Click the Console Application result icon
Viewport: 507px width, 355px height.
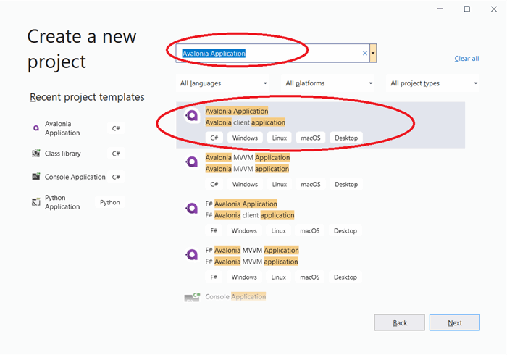[x=192, y=297]
